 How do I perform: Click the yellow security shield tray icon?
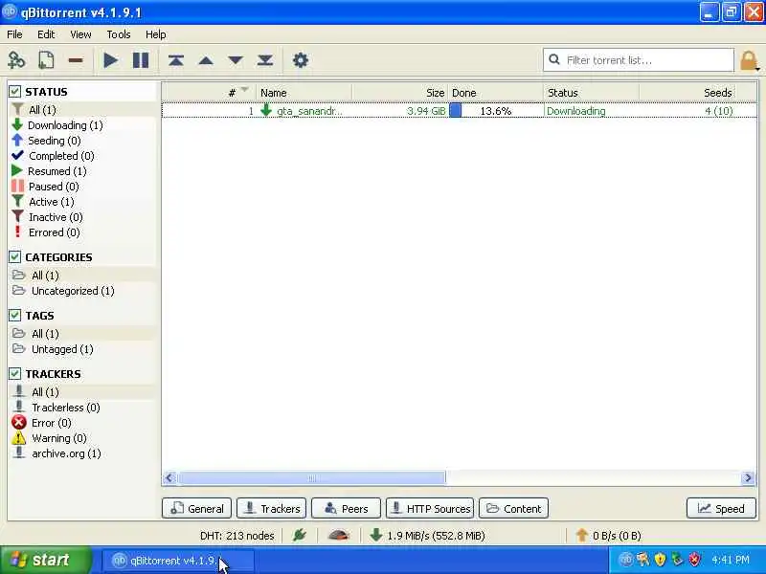click(x=660, y=560)
